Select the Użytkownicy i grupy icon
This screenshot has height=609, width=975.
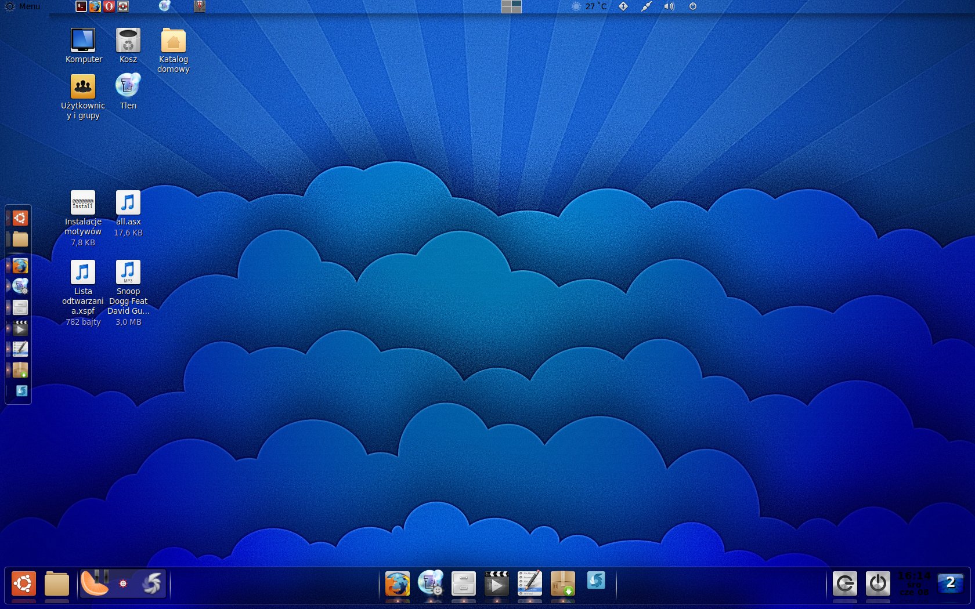click(x=83, y=97)
